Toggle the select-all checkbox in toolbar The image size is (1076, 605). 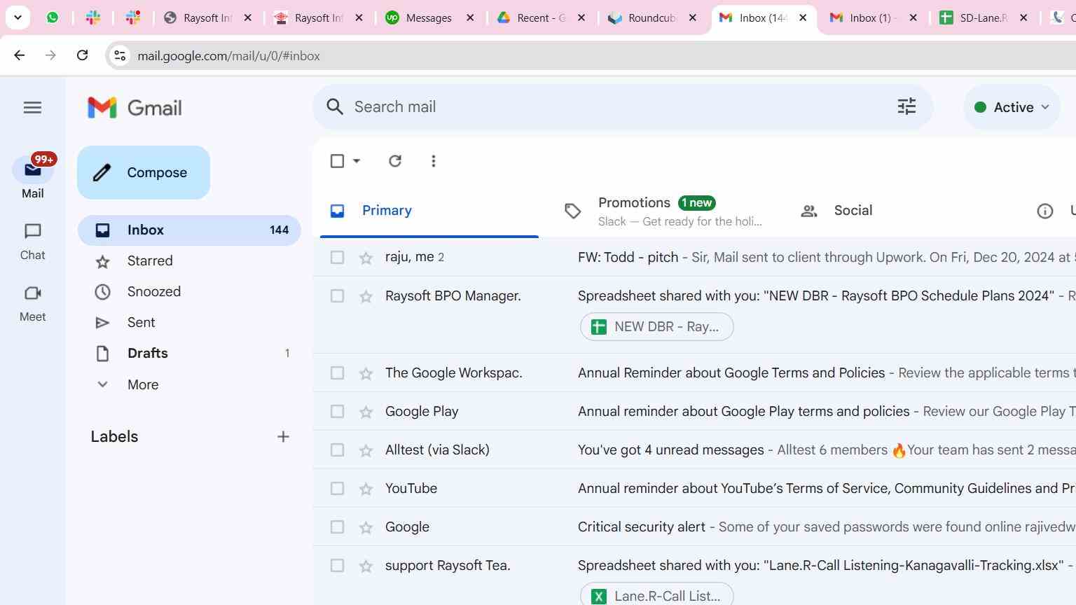(337, 161)
